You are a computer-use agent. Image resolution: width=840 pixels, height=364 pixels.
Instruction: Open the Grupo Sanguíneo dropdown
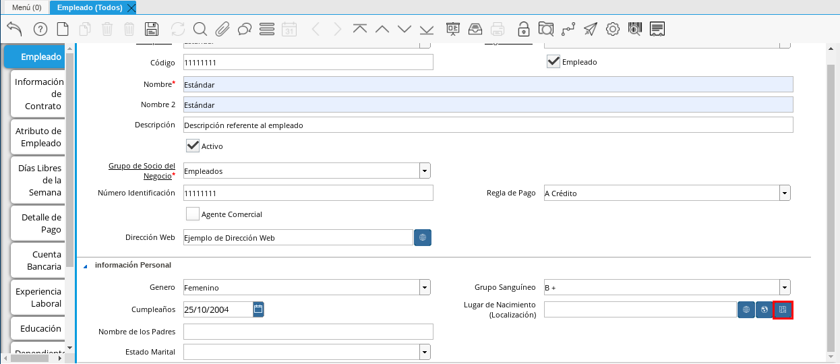coord(785,288)
